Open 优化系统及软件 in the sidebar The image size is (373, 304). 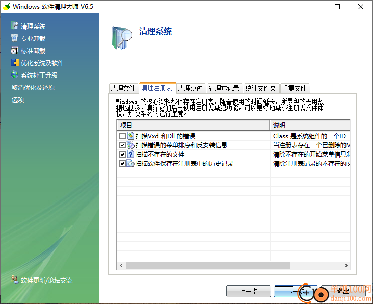pyautogui.click(x=42, y=63)
